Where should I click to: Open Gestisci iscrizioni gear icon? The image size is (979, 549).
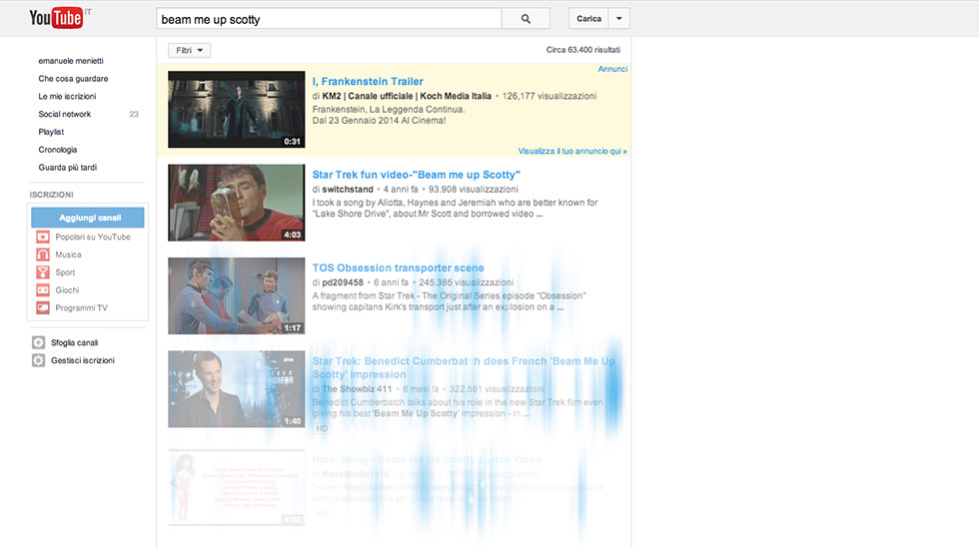(39, 360)
